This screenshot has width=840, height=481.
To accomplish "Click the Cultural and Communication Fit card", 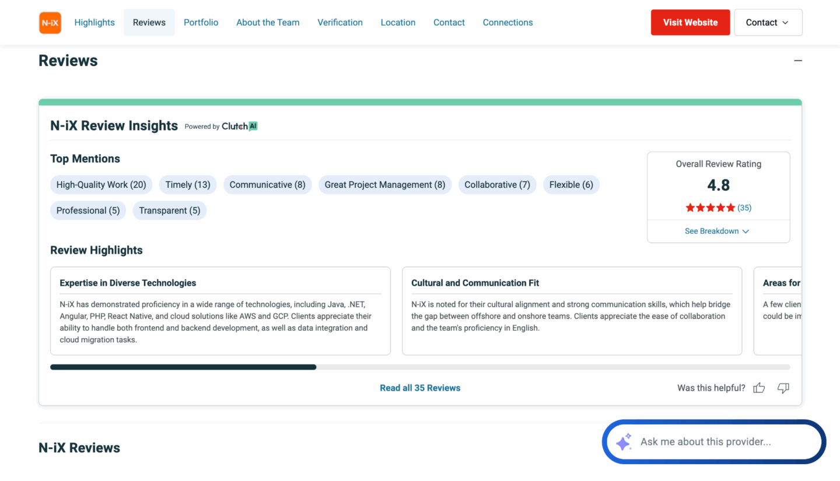I will [x=572, y=311].
